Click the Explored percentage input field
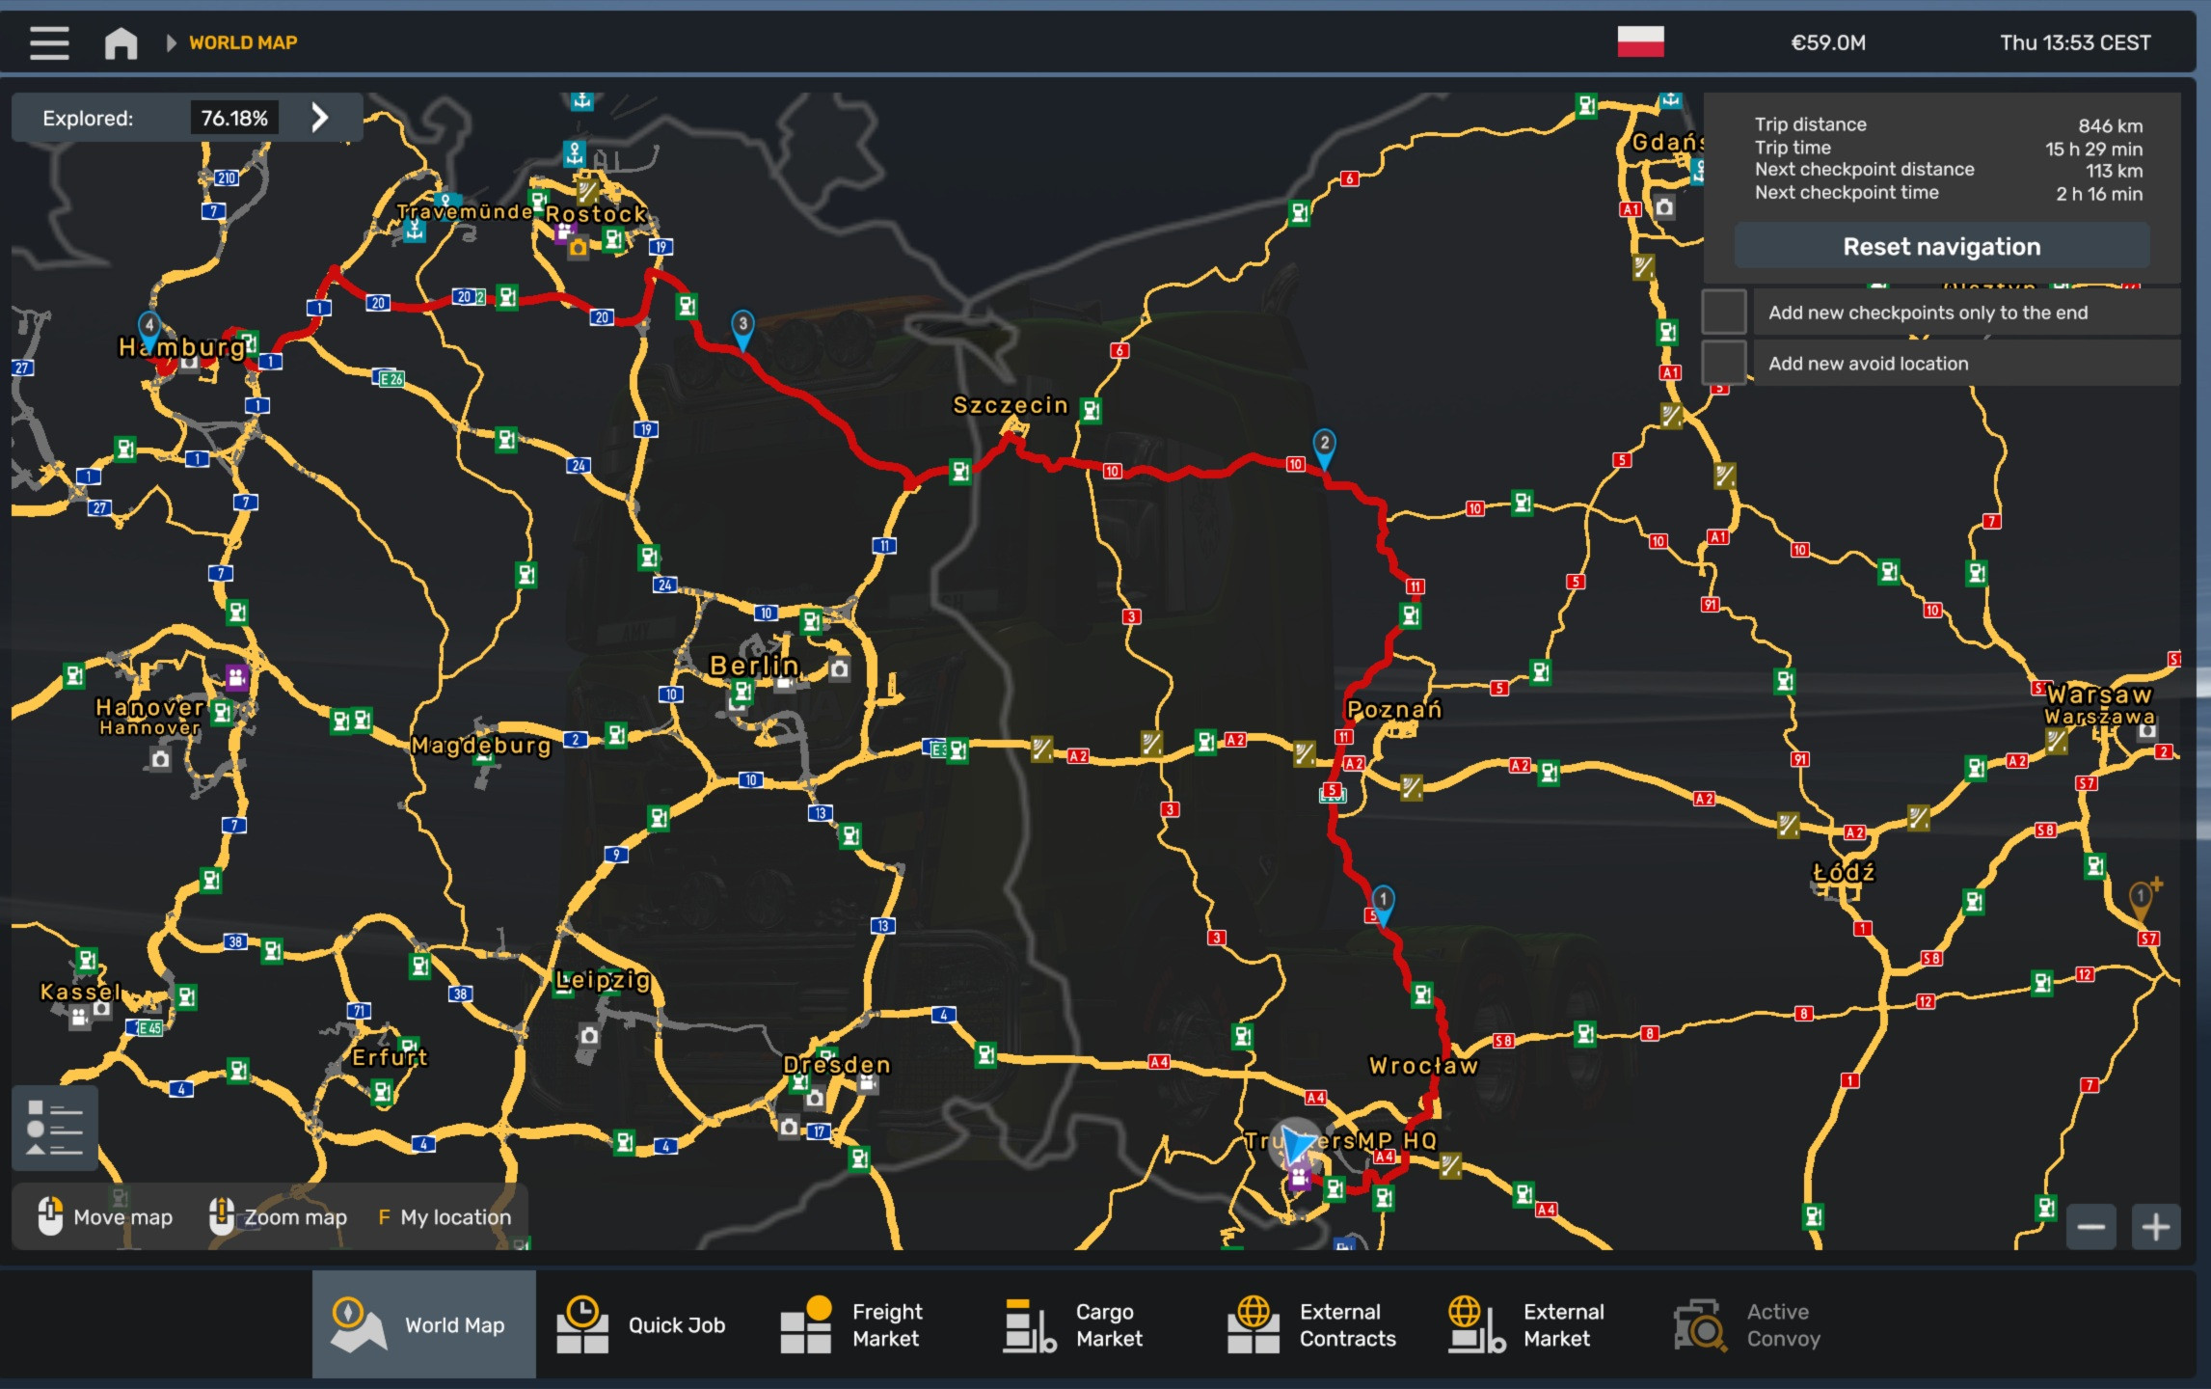Image resolution: width=2211 pixels, height=1389 pixels. pos(234,117)
